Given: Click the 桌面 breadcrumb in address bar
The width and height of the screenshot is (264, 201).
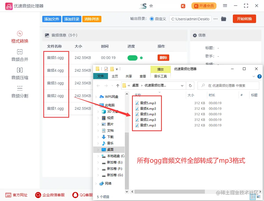Looking at the screenshot, I should coord(135,85).
